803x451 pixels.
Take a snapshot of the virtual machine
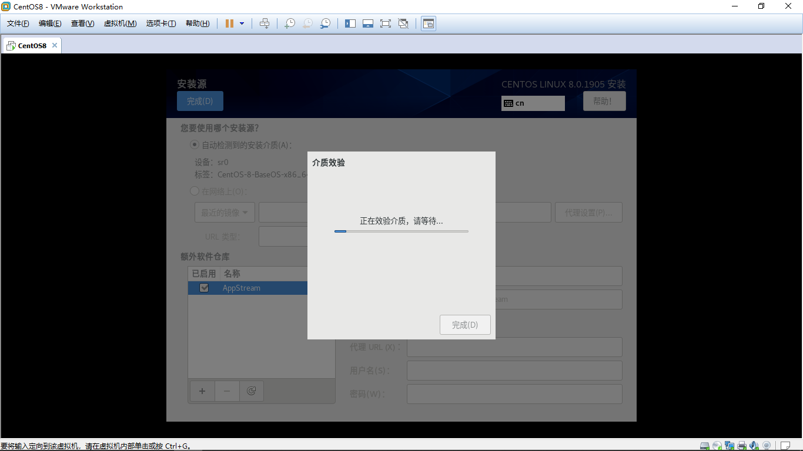[x=290, y=23]
